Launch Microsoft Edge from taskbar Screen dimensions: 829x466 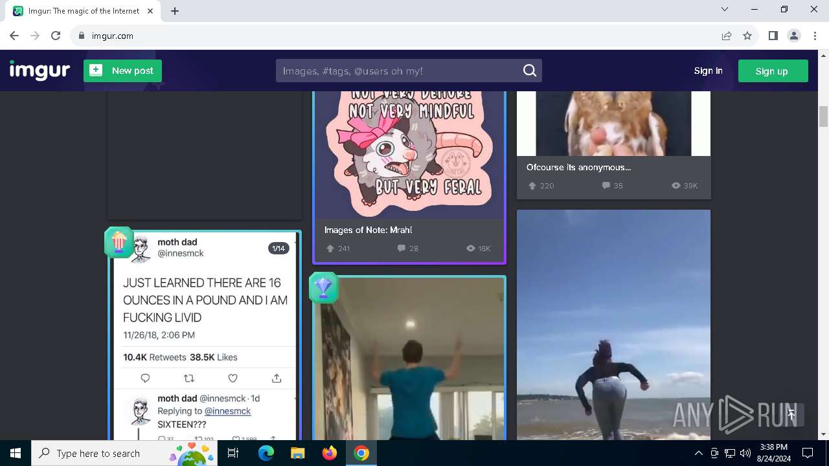tap(266, 453)
